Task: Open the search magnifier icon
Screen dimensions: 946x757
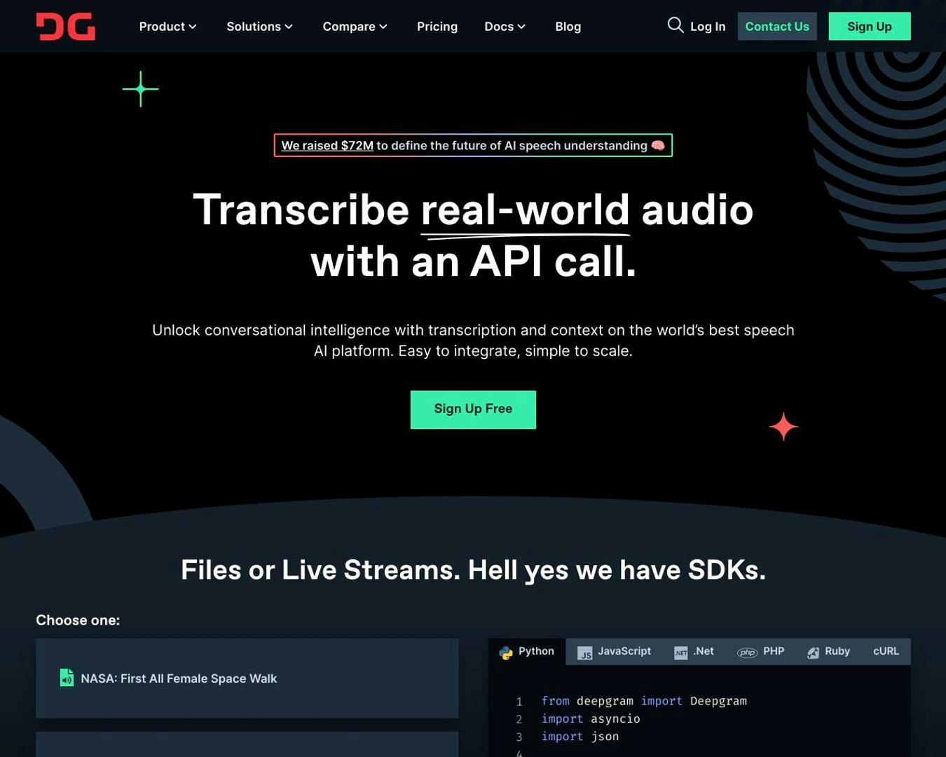Action: 675,25
